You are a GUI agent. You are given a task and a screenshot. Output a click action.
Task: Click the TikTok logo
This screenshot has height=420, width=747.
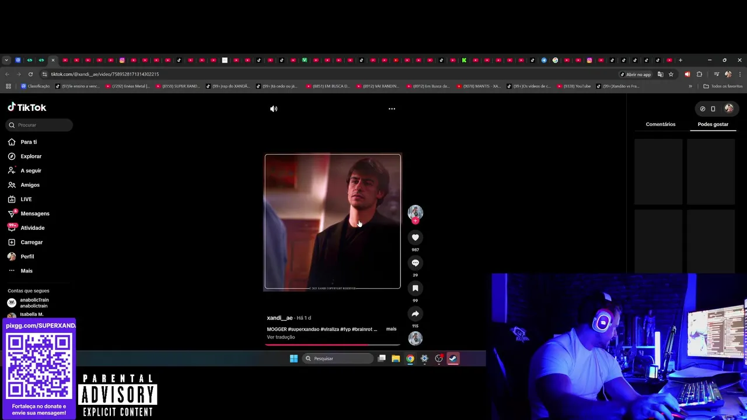[27, 107]
